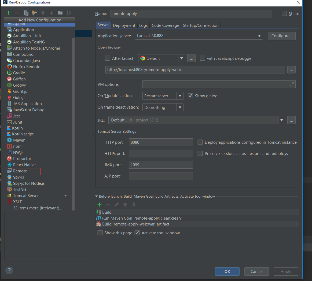Viewport: 312px width, 281px height.
Task: Click the OK button
Action: click(x=227, y=271)
